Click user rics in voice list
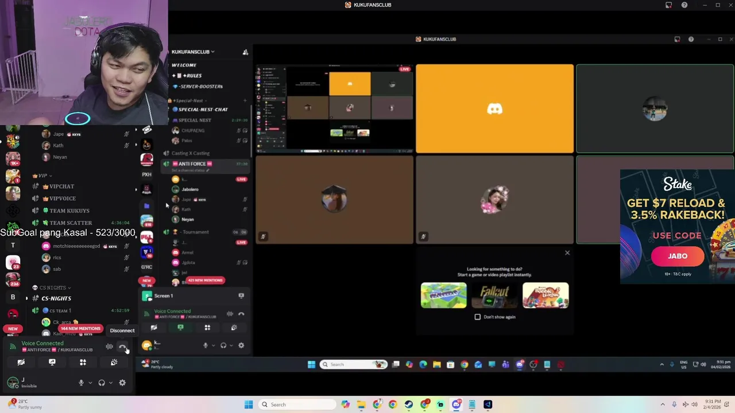 coord(57,258)
